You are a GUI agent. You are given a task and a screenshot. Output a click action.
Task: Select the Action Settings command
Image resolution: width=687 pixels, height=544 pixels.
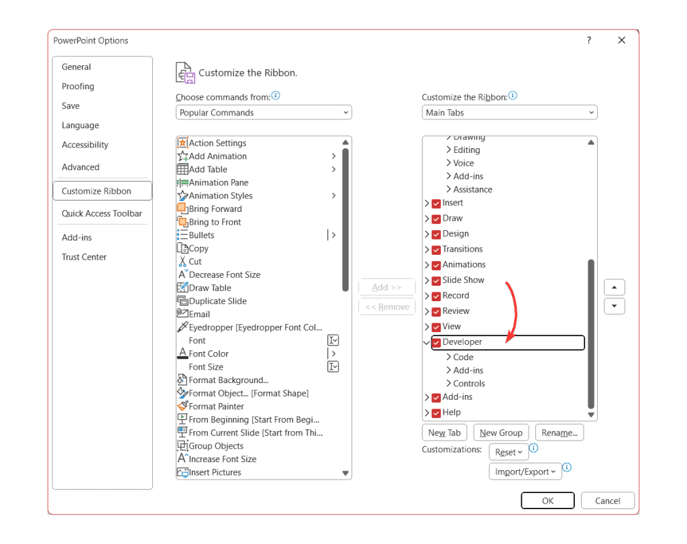[217, 143]
